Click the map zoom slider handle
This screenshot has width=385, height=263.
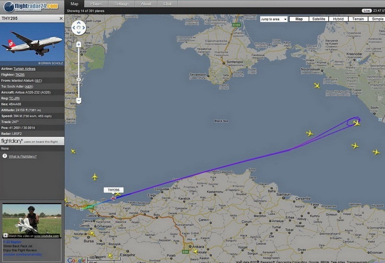pos(78,79)
